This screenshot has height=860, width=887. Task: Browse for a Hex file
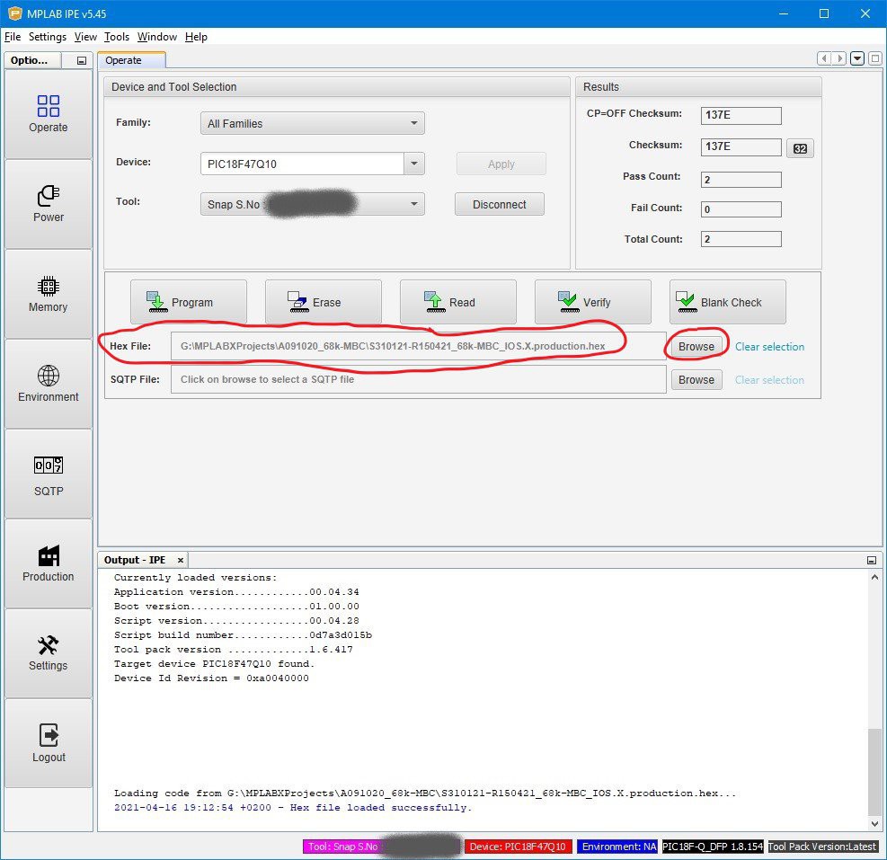click(696, 346)
